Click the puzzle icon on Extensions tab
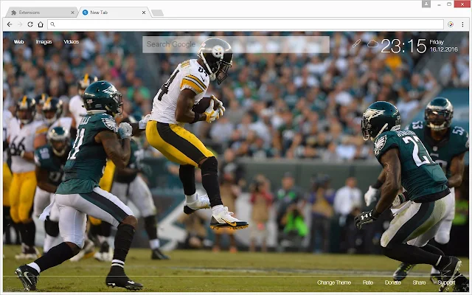Screen dimensions: 472x295 coord(13,13)
